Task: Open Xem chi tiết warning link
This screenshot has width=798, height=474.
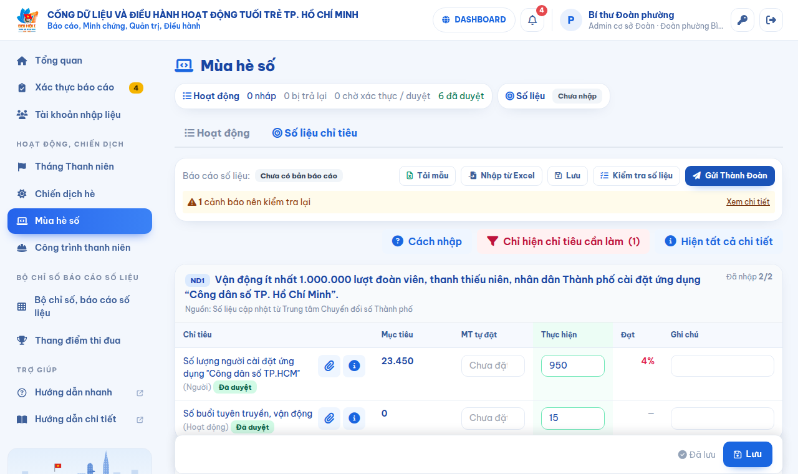Action: coord(748,202)
